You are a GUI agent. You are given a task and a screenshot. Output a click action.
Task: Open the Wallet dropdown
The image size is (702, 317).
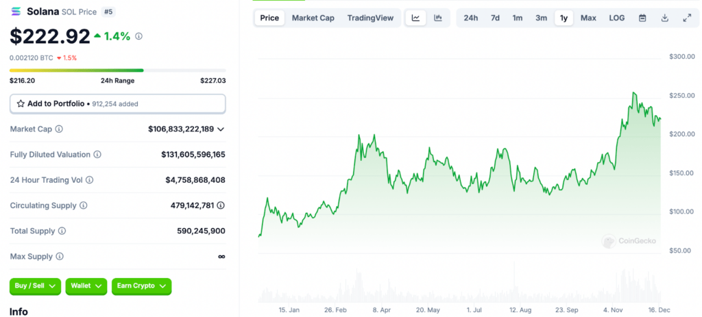tap(86, 286)
